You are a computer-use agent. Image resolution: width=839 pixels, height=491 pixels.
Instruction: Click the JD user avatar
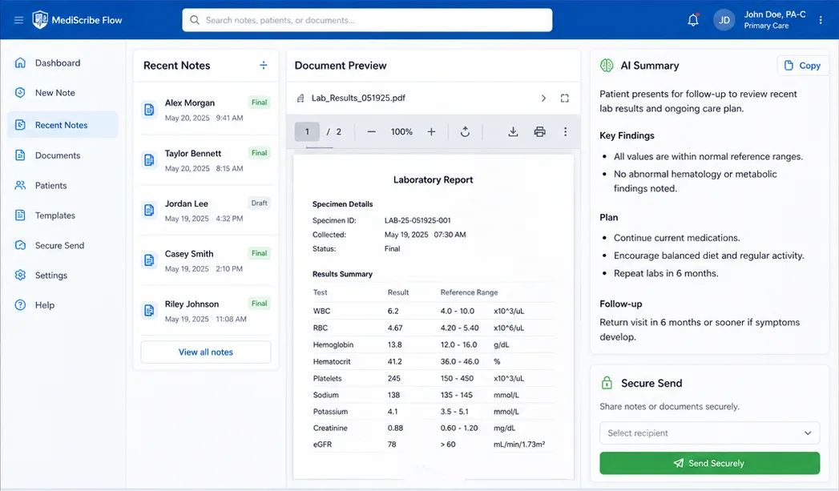coord(724,20)
